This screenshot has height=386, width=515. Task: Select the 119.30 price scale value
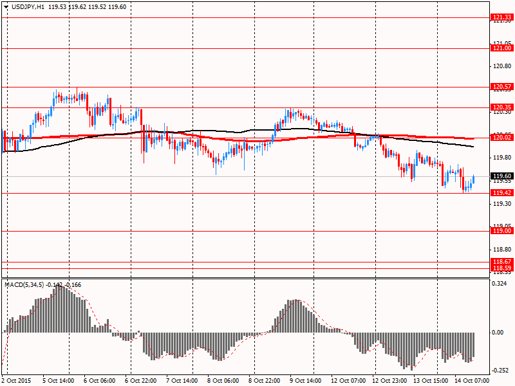[502, 204]
